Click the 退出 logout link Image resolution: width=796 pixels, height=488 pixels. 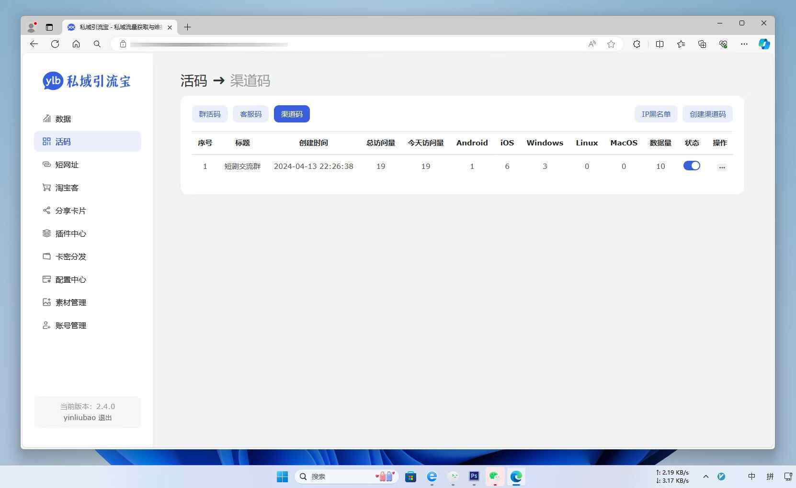coord(105,418)
